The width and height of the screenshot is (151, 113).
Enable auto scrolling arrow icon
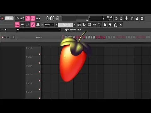(22, 25)
